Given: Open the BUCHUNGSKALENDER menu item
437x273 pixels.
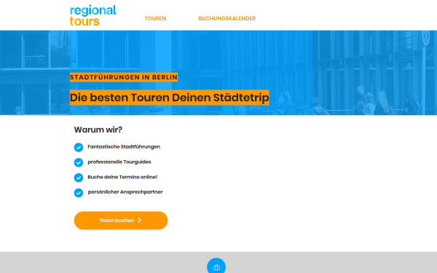Looking at the screenshot, I should (x=227, y=18).
